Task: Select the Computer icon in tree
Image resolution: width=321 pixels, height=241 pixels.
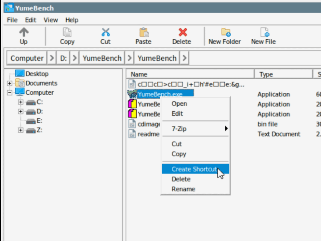Action: (20, 92)
